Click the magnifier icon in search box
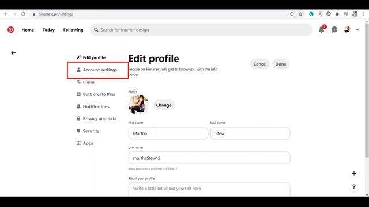This screenshot has width=369, height=207. (x=96, y=30)
